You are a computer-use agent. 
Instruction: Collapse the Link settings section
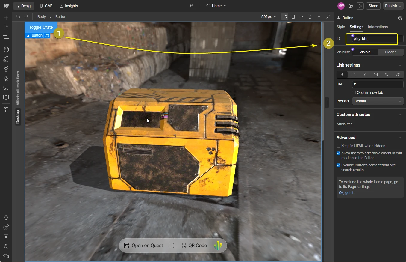point(400,65)
